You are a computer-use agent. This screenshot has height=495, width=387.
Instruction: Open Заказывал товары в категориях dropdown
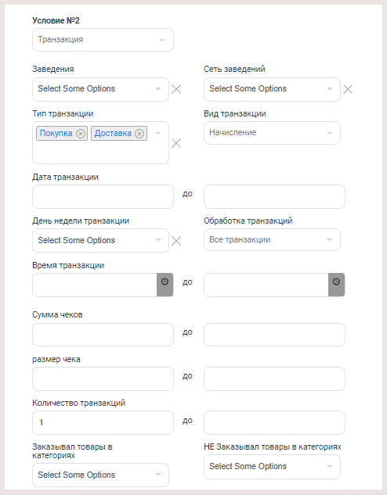(x=100, y=475)
